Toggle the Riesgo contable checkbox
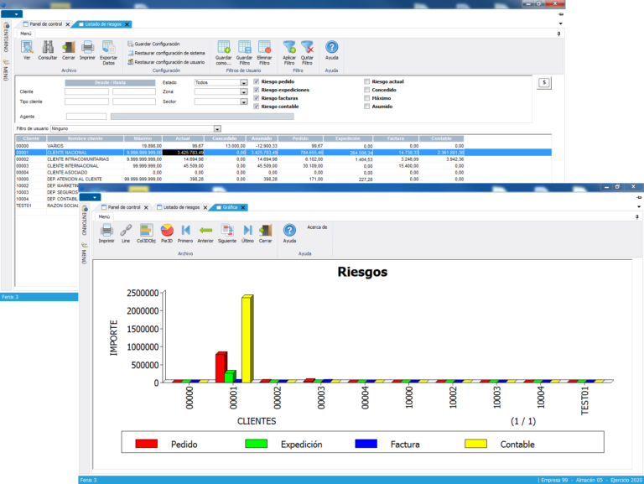 click(x=256, y=107)
